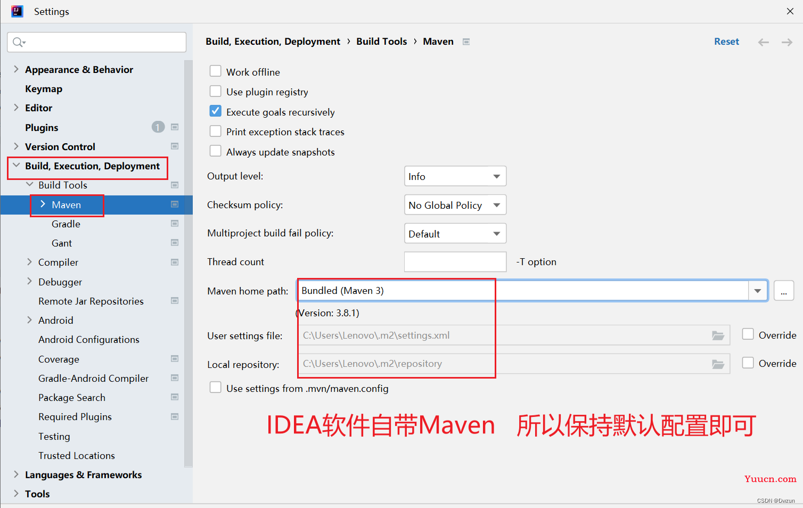Click Build, Execution, Deployment breadcrumb
Image resolution: width=803 pixels, height=508 pixels.
(x=273, y=42)
